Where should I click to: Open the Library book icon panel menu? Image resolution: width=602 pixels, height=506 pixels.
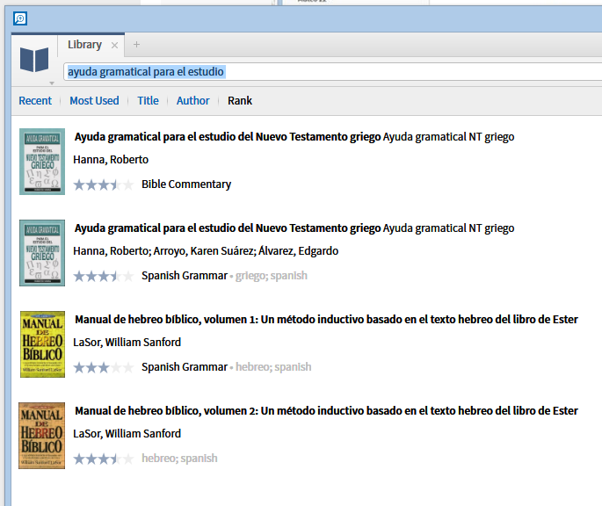click(x=34, y=60)
